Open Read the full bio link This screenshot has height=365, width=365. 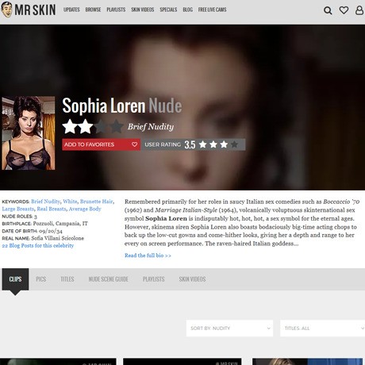click(x=148, y=255)
